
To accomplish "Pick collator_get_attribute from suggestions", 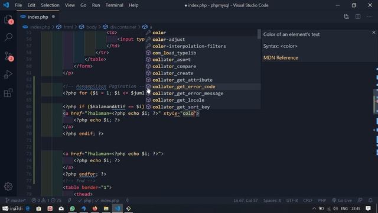I will (x=202, y=80).
